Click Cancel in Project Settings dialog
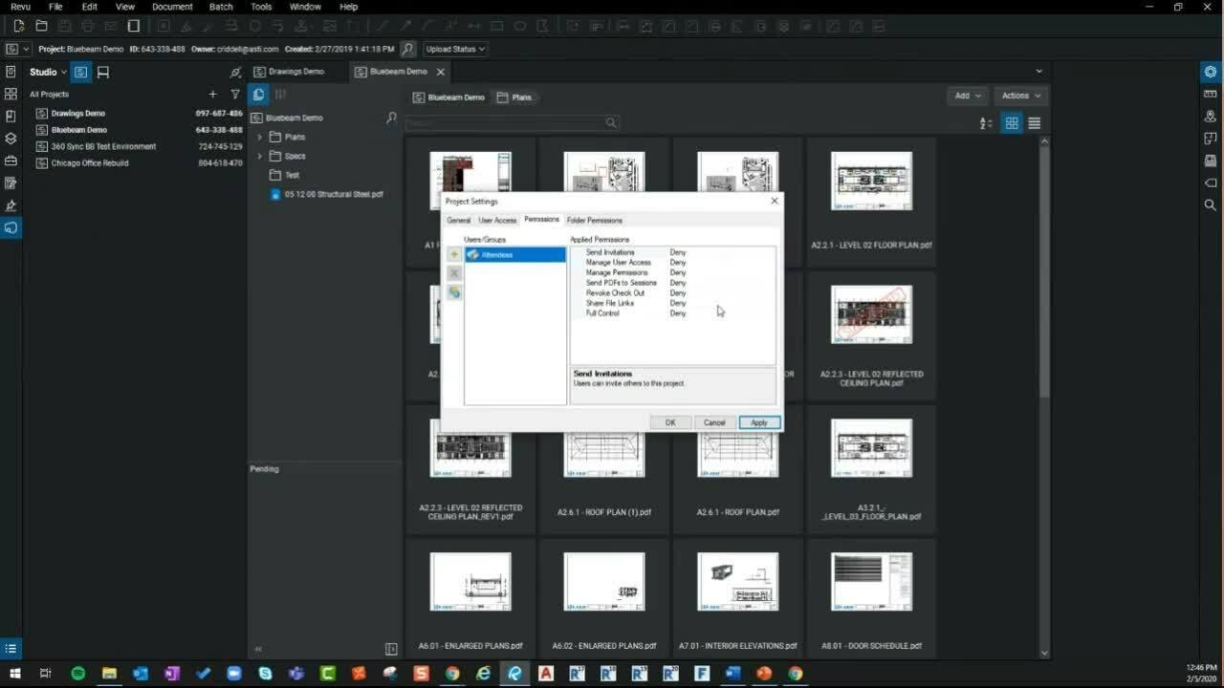Image resolution: width=1224 pixels, height=688 pixels. [714, 422]
